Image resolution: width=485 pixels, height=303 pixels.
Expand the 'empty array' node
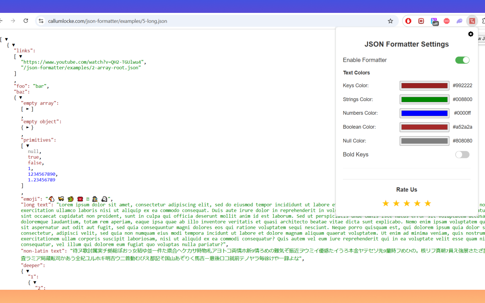pyautogui.click(x=27, y=109)
